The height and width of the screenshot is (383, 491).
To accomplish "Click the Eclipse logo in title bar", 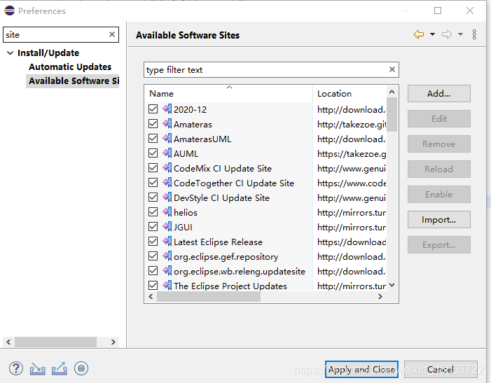I will pyautogui.click(x=9, y=11).
